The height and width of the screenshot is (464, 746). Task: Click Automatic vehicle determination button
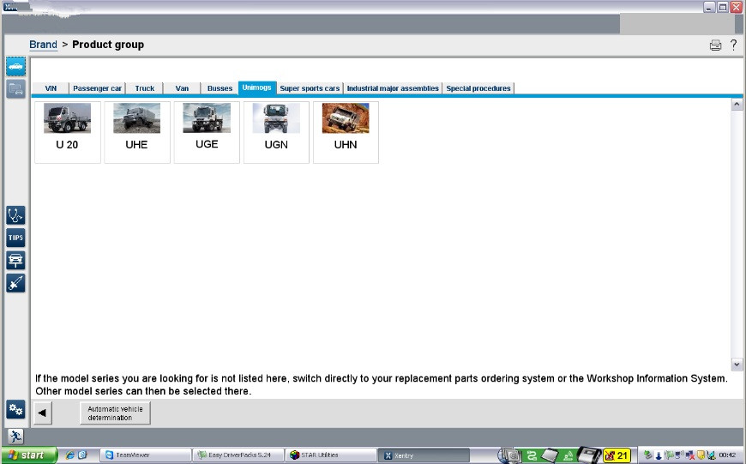point(115,413)
